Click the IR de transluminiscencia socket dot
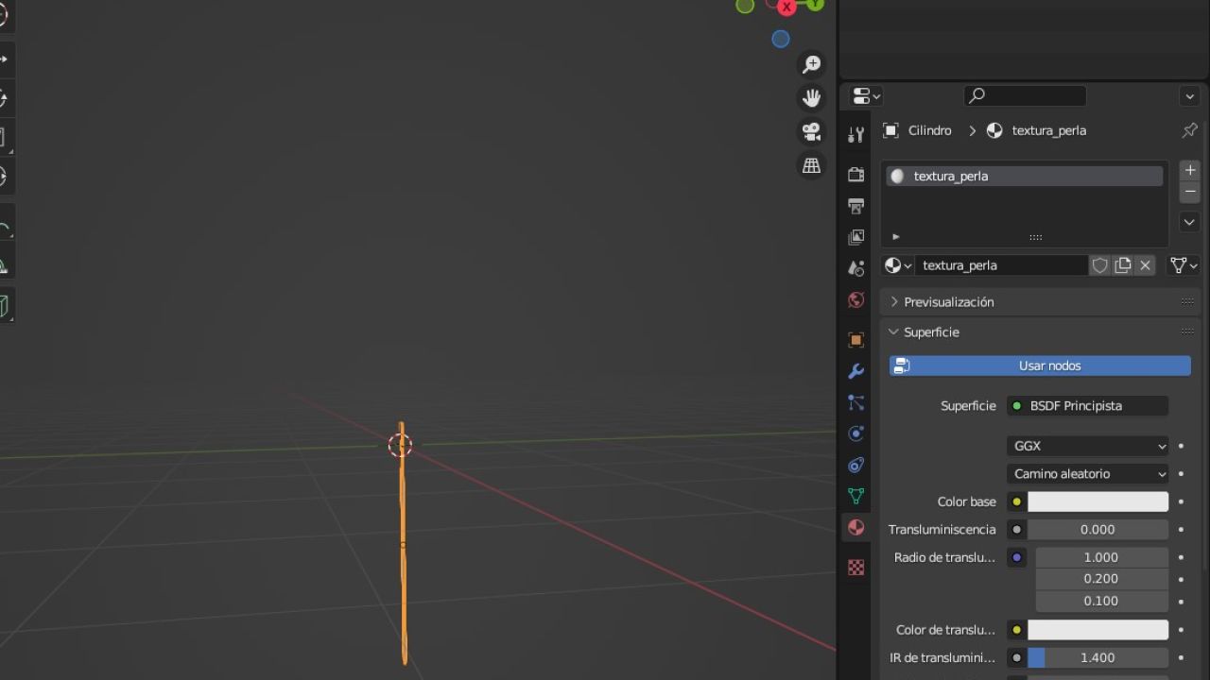The height and width of the screenshot is (680, 1210). [1016, 657]
